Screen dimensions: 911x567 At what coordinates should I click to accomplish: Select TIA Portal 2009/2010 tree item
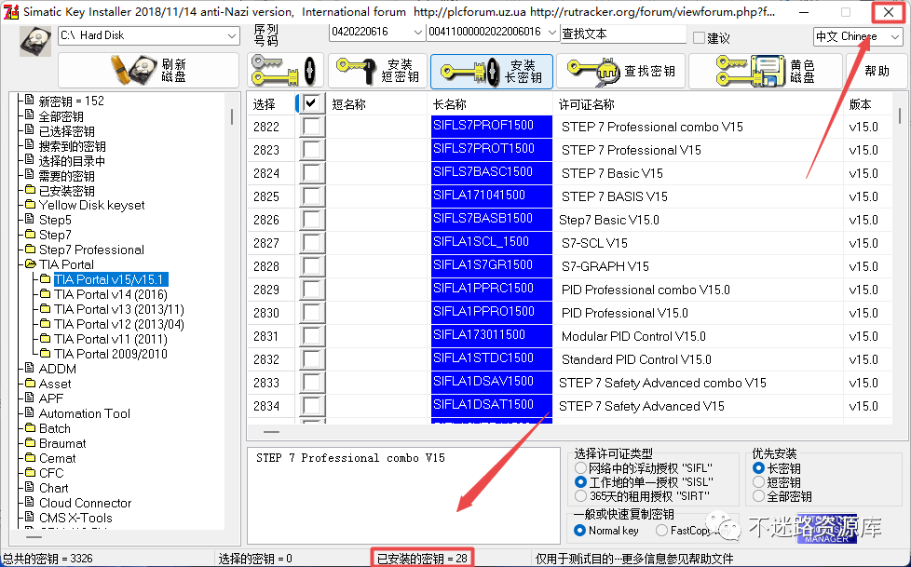pos(111,354)
